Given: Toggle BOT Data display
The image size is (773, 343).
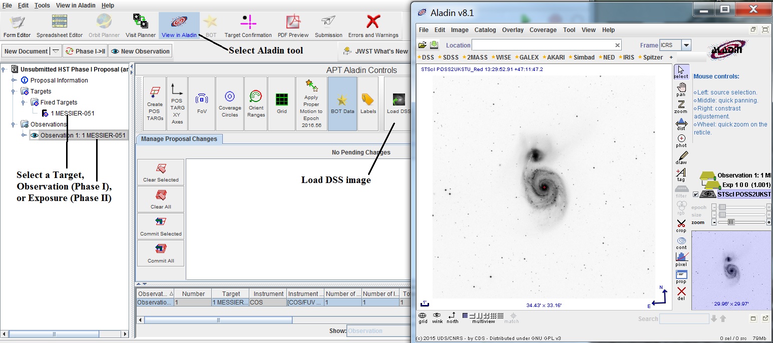Looking at the screenshot, I should click(x=342, y=103).
